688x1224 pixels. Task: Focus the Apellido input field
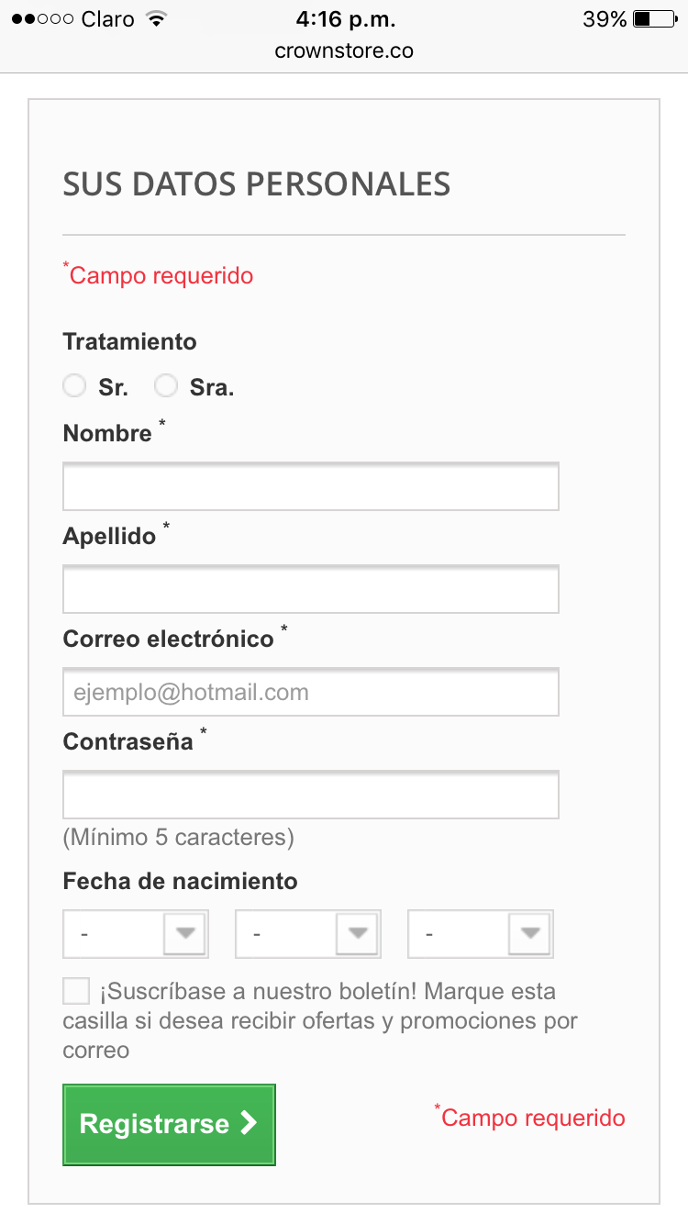[311, 590]
